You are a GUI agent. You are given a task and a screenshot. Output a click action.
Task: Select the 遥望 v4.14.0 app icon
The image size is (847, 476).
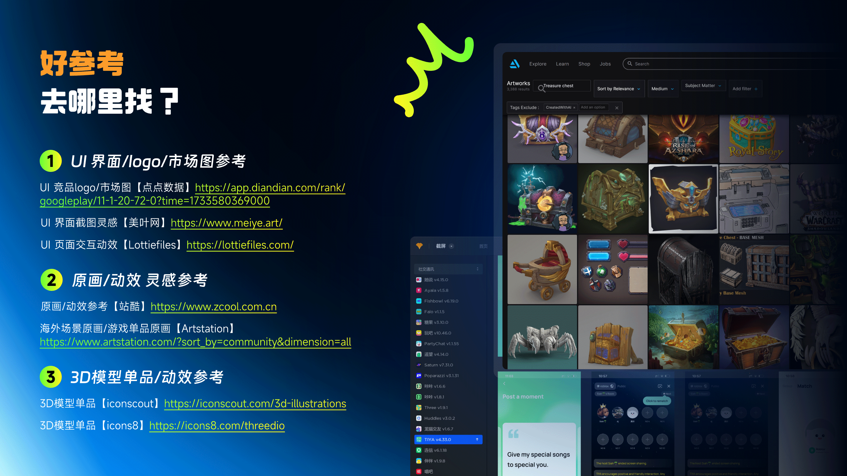419,354
